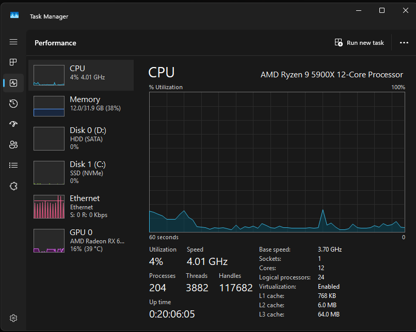
Task: Close the Task Manager window
Action: pyautogui.click(x=405, y=10)
